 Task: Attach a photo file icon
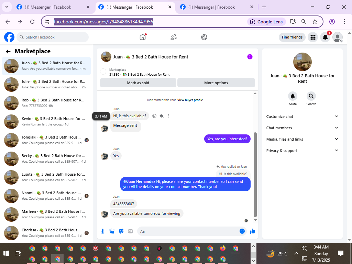(x=112, y=231)
